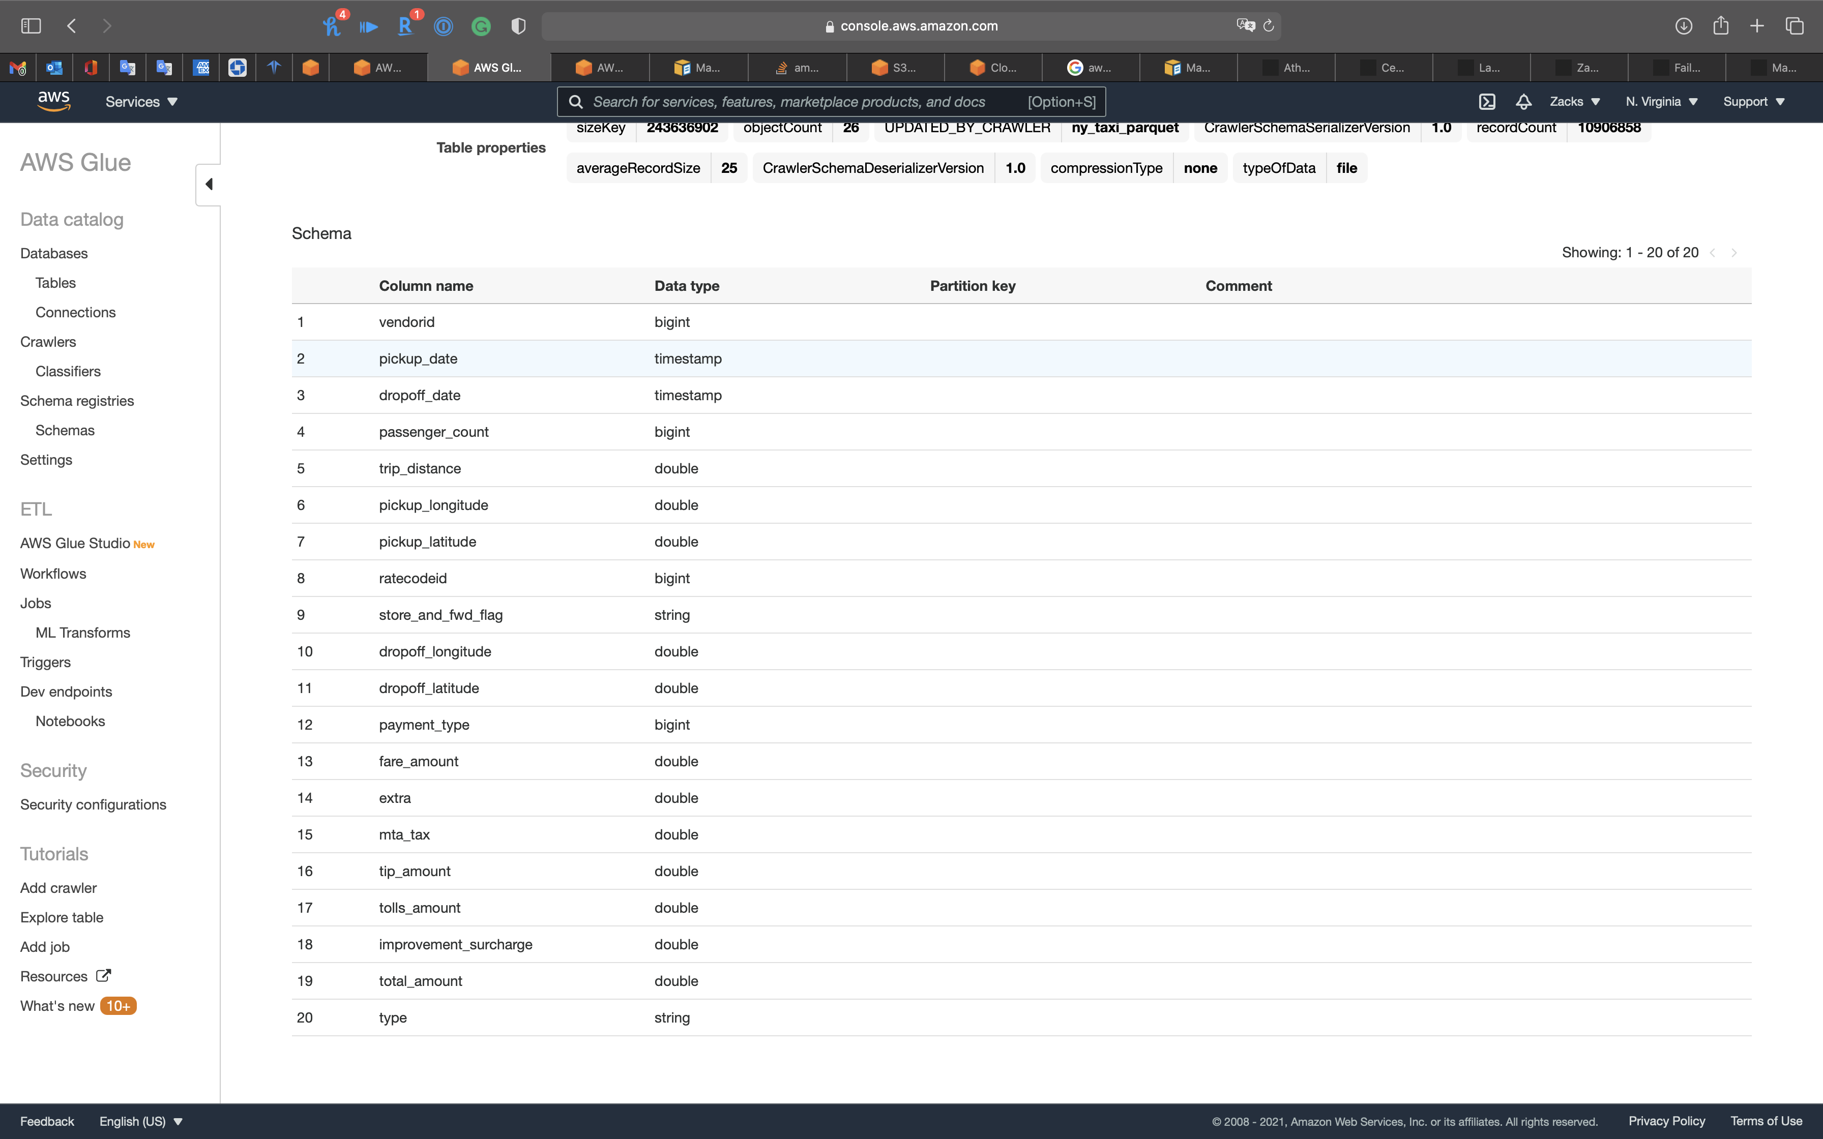Screen dimensions: 1823x1139
Task: Click the Feedback footer button
Action: [47, 1121]
